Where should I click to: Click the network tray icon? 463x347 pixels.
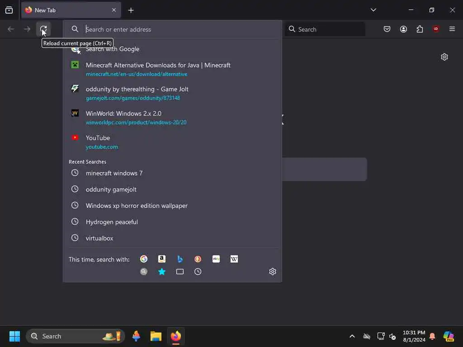pyautogui.click(x=381, y=336)
